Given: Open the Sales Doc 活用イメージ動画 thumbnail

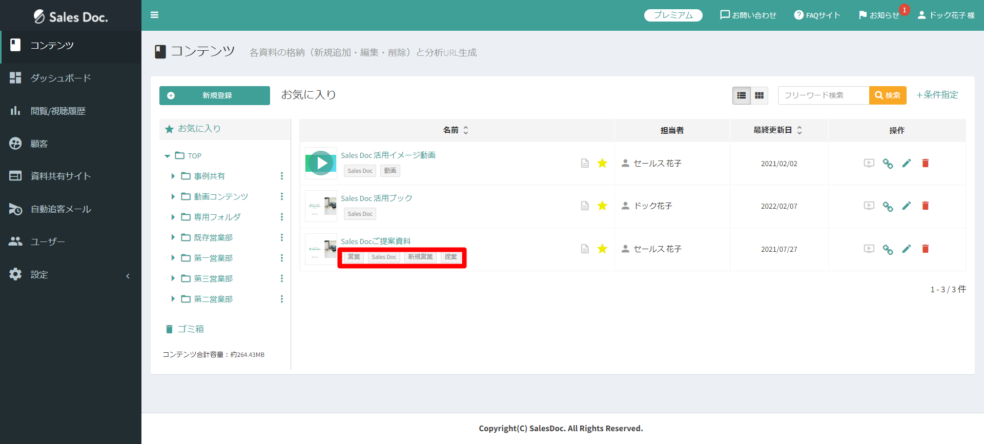Looking at the screenshot, I should tap(321, 163).
